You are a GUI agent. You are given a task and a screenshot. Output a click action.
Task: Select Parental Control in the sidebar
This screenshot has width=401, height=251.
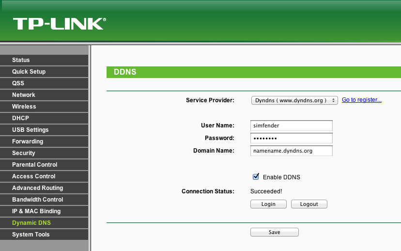coord(44,165)
